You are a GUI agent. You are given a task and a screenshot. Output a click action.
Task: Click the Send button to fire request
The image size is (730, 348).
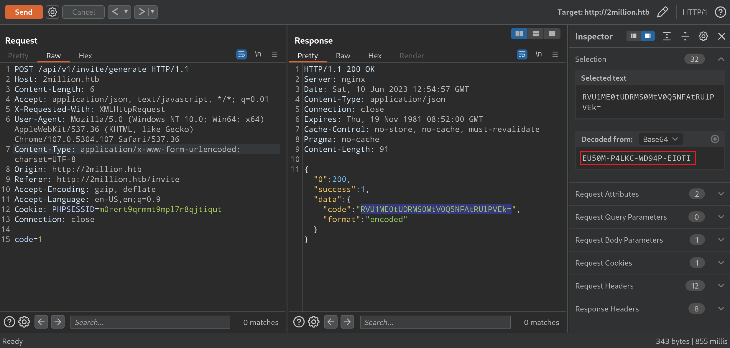[23, 12]
